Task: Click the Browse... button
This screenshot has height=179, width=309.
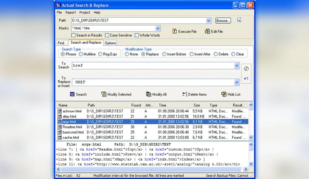Action: pyautogui.click(x=223, y=20)
